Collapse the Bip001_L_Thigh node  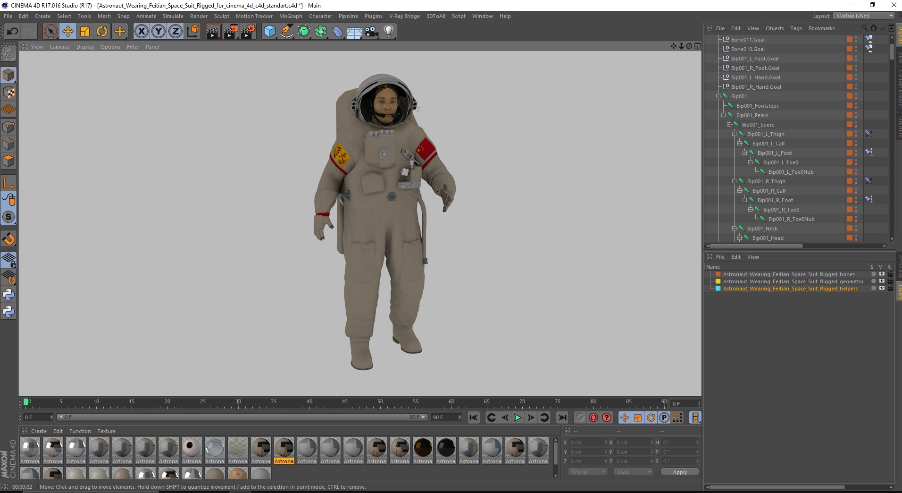click(x=734, y=134)
